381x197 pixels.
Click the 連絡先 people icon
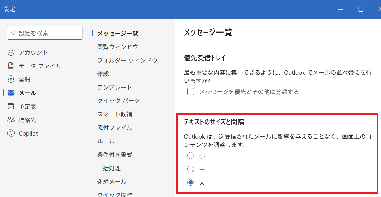click(x=11, y=120)
